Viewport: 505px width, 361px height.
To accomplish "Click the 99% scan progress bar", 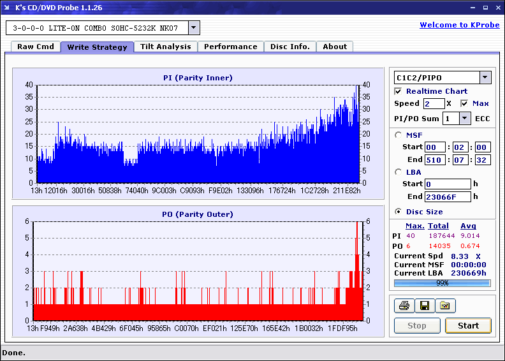I will tap(442, 283).
